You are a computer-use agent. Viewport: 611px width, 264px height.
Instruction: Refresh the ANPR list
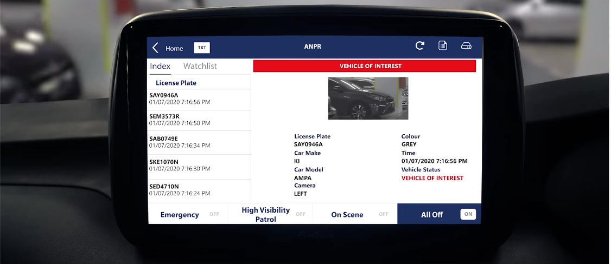[419, 46]
